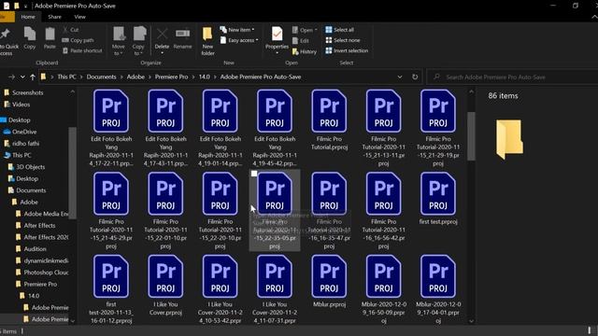Tick checkbox on hovered Filmic Pro 22-35-05 file

[254, 174]
